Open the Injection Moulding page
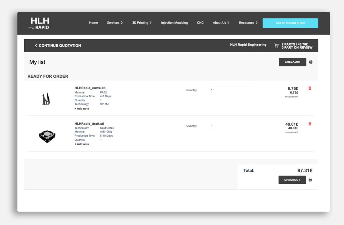Screen dimensions: 344x225 174,22
